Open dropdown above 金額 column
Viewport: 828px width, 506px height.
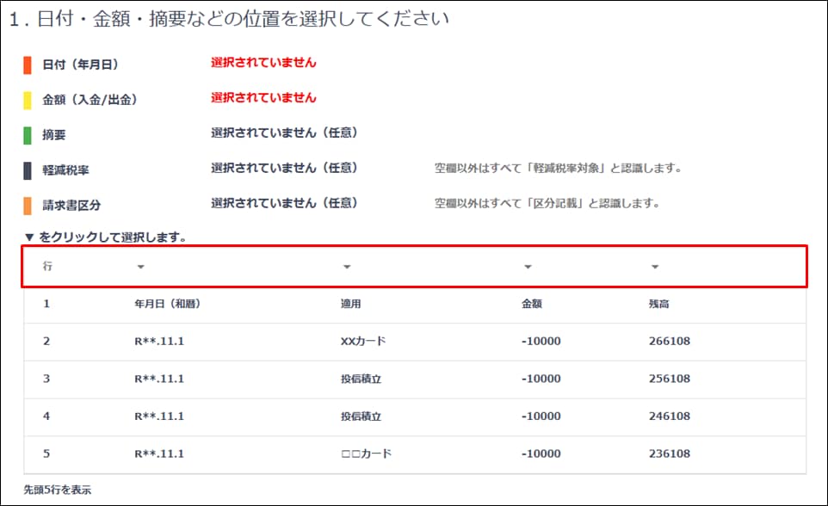tap(528, 267)
